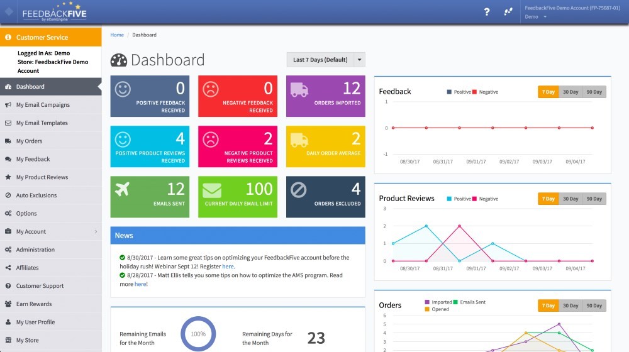629x352 pixels.
Task: Toggle Opened series in Orders legend
Action: pos(437,309)
